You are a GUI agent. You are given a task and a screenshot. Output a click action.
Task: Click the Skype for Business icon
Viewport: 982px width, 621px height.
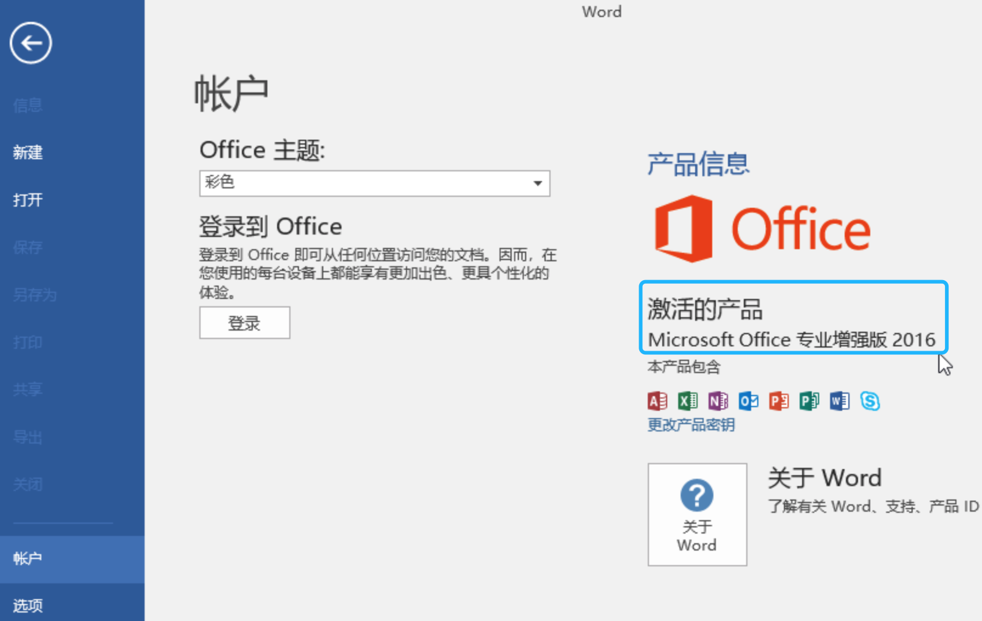coord(870,401)
